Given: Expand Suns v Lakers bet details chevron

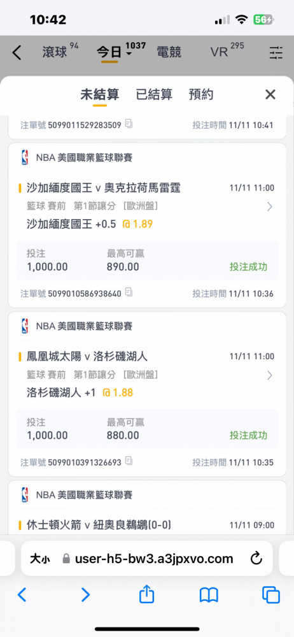Looking at the screenshot, I should click(270, 375).
